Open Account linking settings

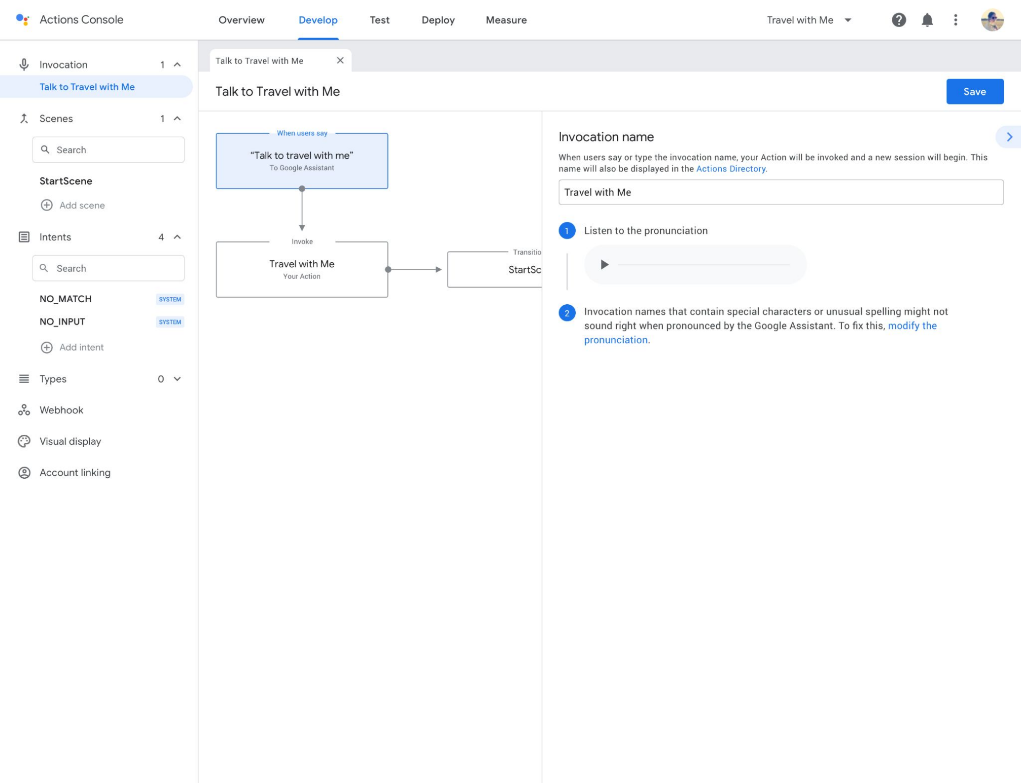75,472
